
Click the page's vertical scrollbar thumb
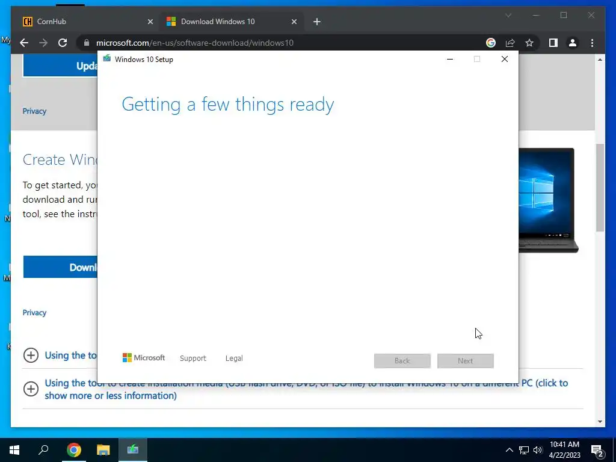pyautogui.click(x=600, y=188)
